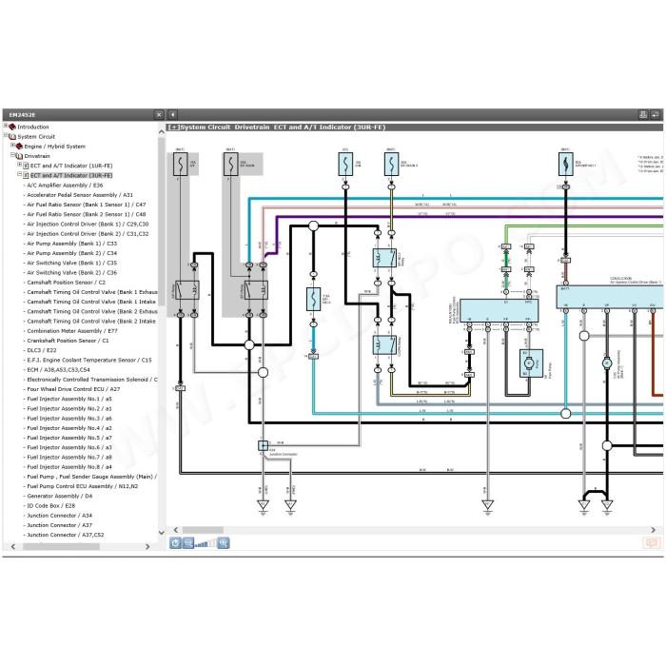Click the tree panel scroll-up arrow
The image size is (666, 666).
[x=162, y=132]
